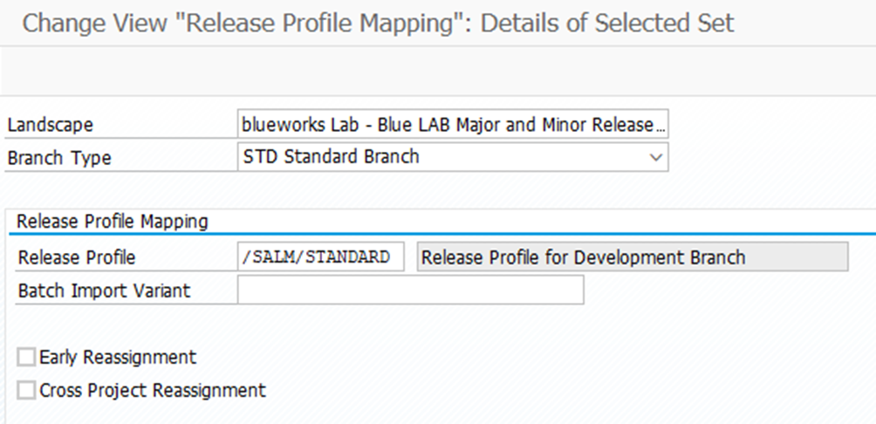Click the empty area right of Batch Import Variant
The height and width of the screenshot is (424, 876).
724,291
